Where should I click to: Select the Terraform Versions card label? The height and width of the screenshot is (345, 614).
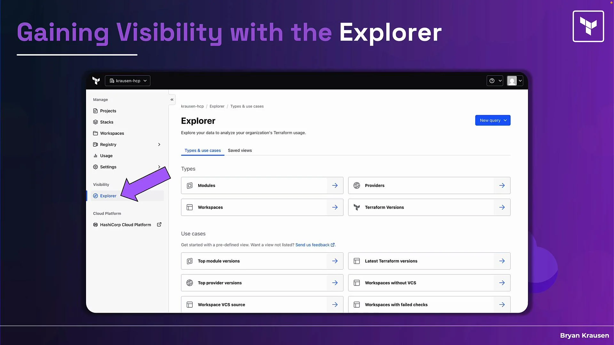384,207
